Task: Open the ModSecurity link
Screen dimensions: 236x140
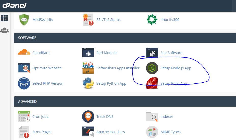Action: tap(43, 20)
